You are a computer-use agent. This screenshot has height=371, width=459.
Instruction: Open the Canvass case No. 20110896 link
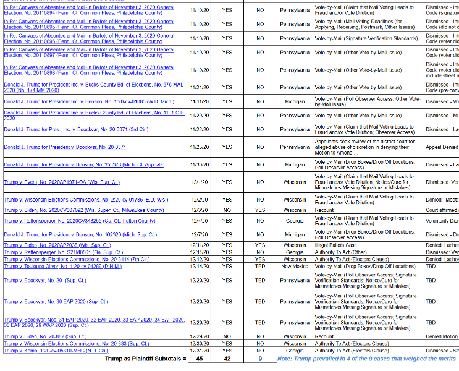pyautogui.click(x=89, y=38)
